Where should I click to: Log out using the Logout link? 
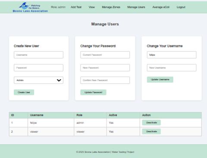tap(181, 7)
